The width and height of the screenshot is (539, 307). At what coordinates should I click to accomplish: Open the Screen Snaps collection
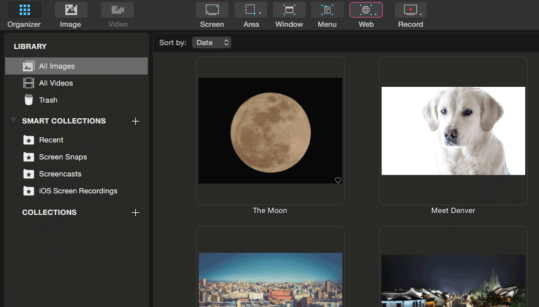[76, 157]
